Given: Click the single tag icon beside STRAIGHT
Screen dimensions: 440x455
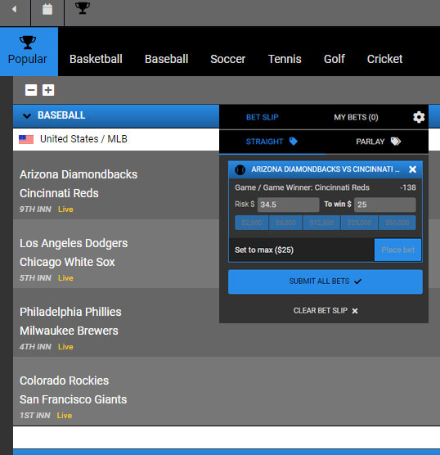Looking at the screenshot, I should (294, 142).
